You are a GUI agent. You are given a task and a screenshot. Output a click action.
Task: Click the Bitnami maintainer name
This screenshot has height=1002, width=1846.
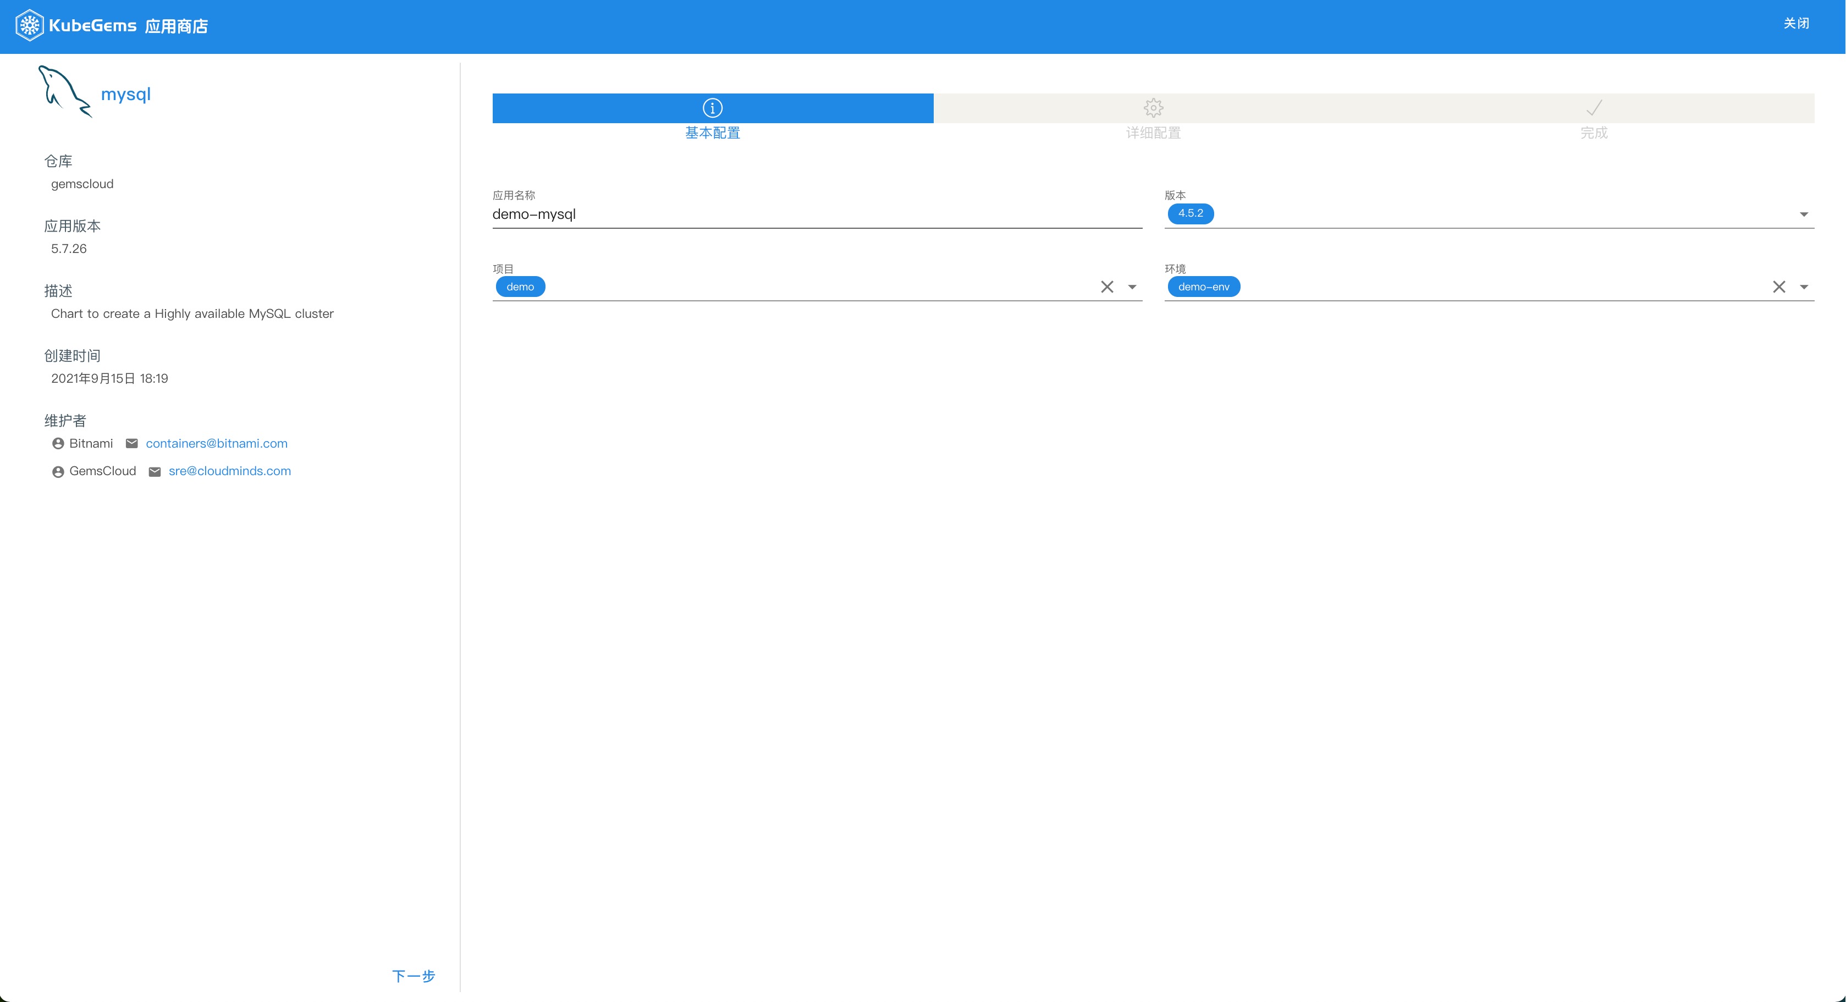tap(91, 444)
